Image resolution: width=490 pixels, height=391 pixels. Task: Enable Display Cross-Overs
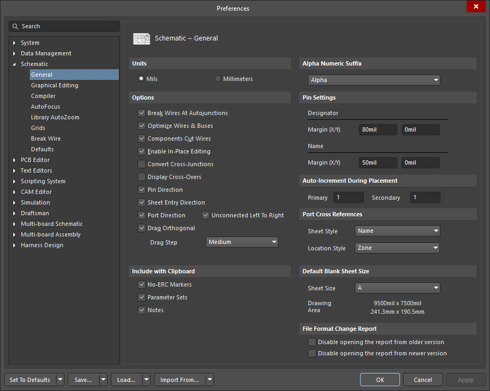click(142, 177)
